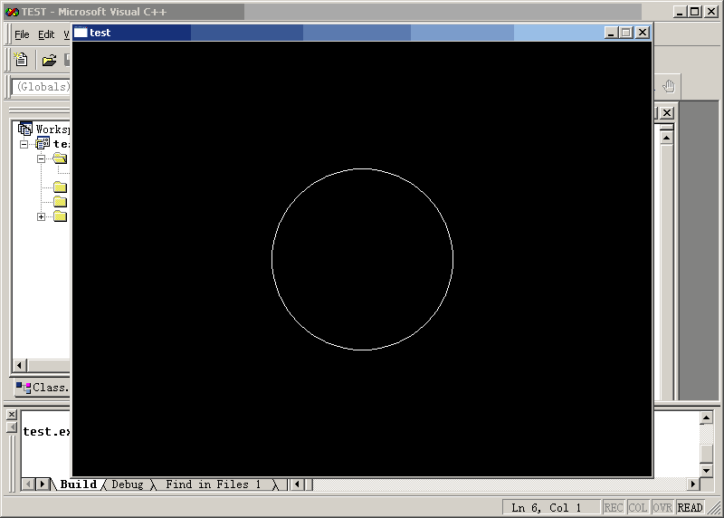Viewport: 724px width, 518px height.
Task: Collapse the first expanded folder node
Action: (x=41, y=158)
